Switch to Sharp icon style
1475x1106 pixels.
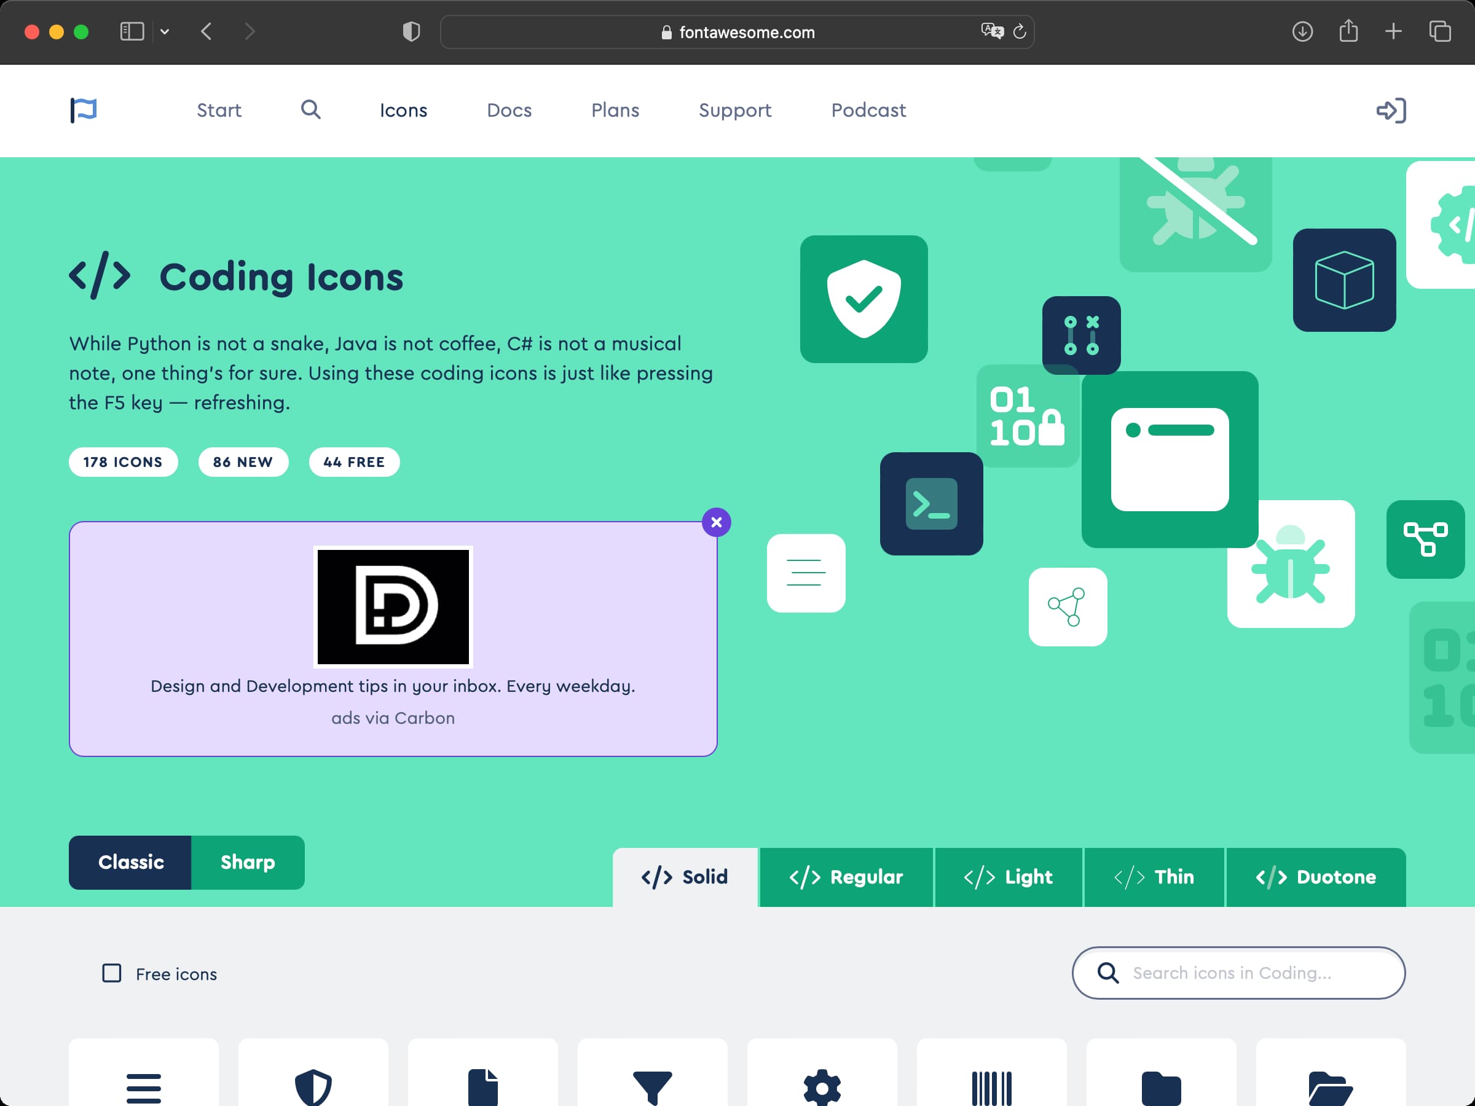[x=248, y=862]
